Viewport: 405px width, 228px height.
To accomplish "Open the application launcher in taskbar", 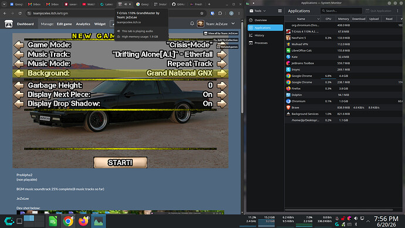I will click(9, 222).
